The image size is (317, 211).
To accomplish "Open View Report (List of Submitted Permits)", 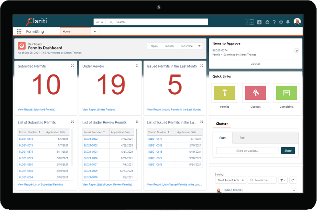I will click(40, 184).
